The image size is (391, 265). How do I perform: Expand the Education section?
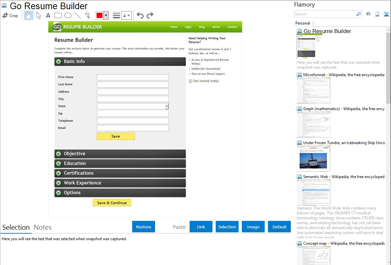click(x=120, y=163)
